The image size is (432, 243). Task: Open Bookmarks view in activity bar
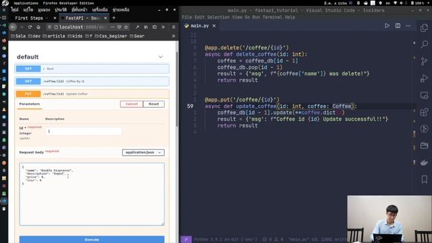424,180
